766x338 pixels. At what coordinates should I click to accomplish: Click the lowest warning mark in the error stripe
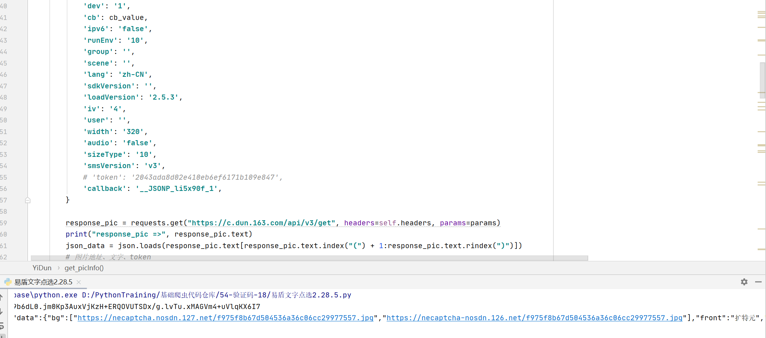pyautogui.click(x=761, y=249)
